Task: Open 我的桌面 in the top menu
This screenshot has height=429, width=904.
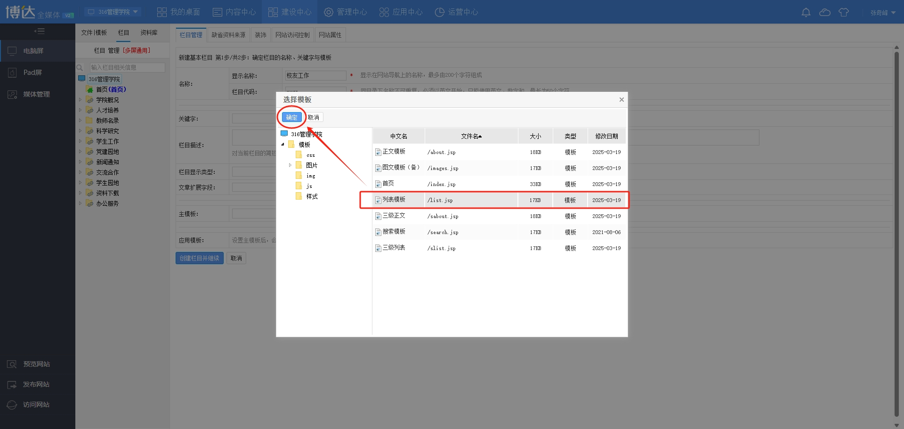Action: click(178, 12)
